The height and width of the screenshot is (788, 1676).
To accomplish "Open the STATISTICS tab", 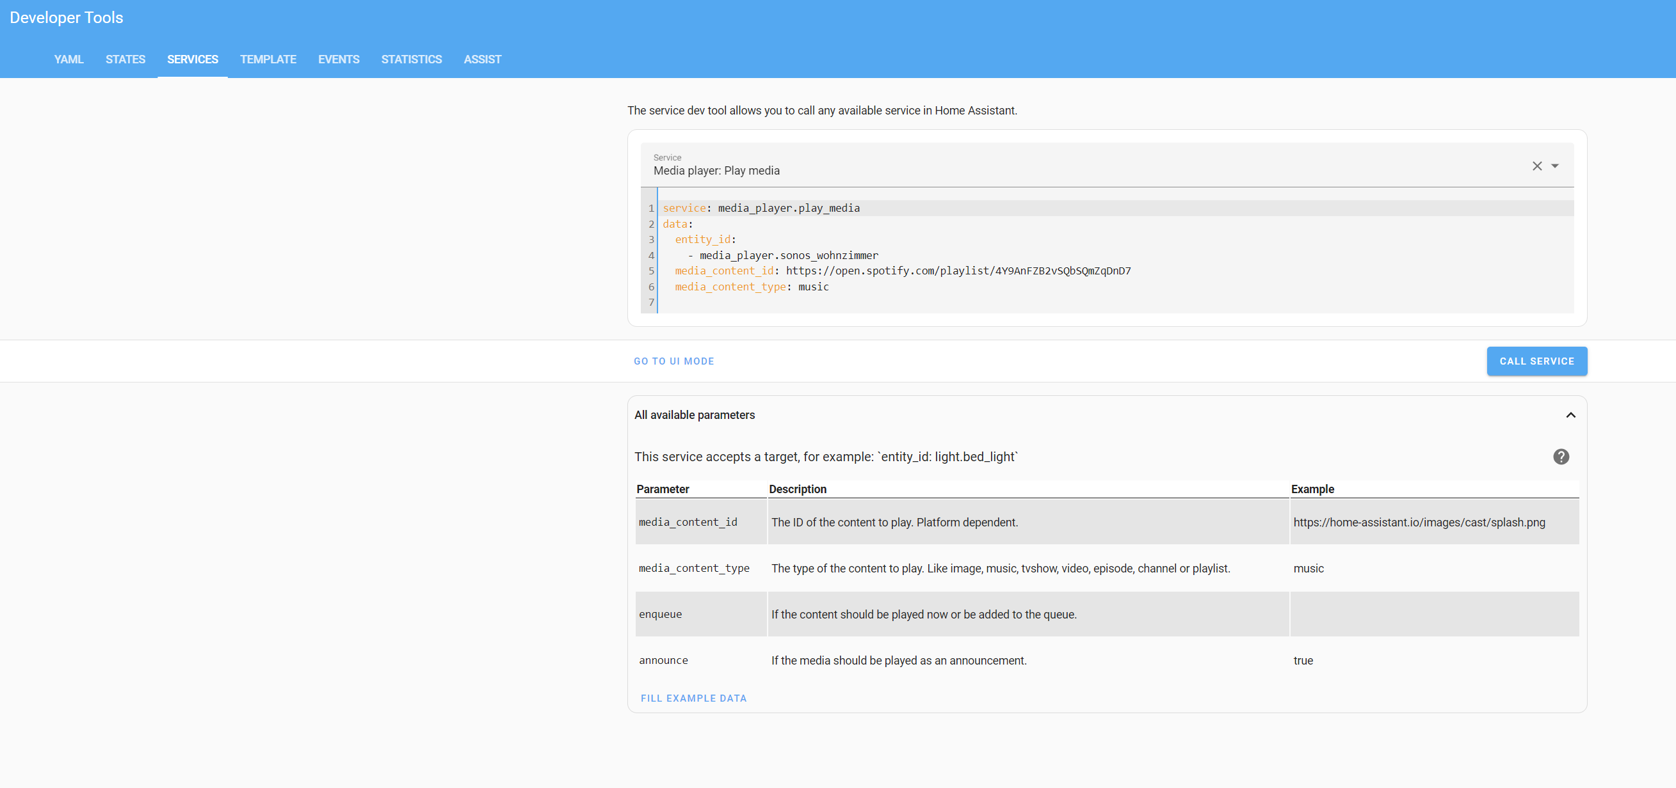I will pyautogui.click(x=411, y=59).
